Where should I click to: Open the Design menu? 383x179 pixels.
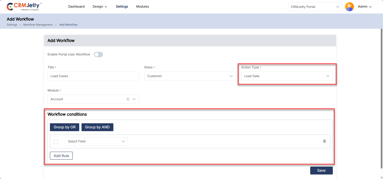point(100,6)
